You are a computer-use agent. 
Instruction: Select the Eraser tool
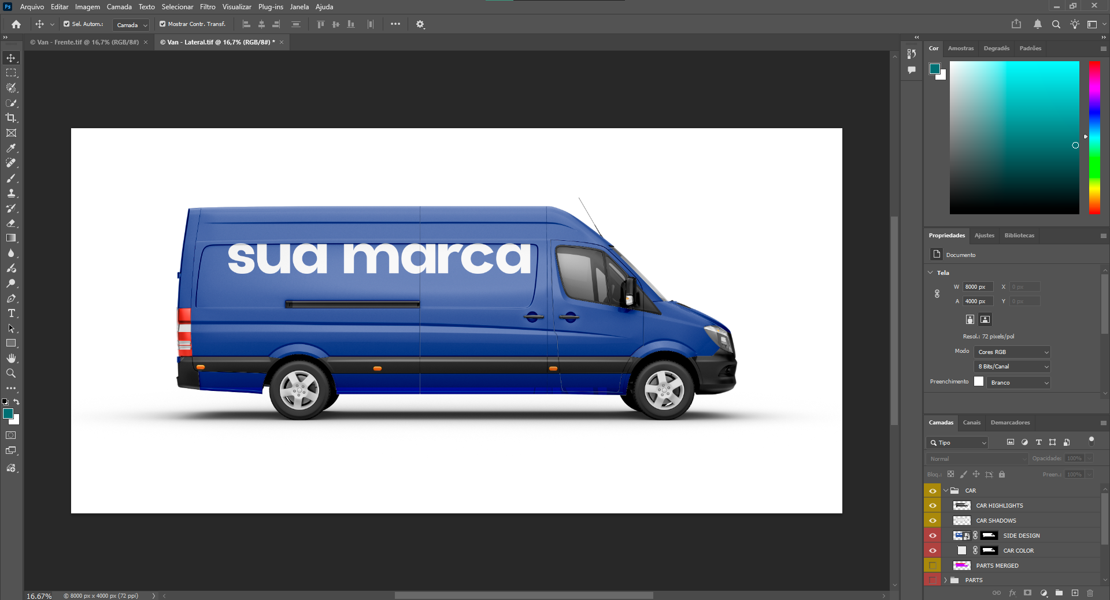click(11, 223)
